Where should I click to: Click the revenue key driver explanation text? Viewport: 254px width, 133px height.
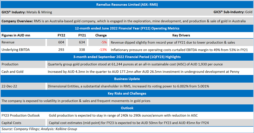click(173, 43)
